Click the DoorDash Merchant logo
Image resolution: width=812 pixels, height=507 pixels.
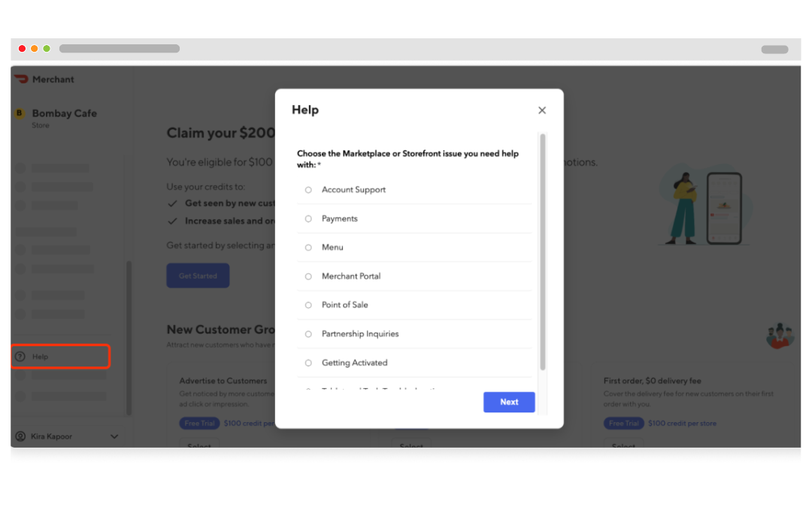coord(21,79)
